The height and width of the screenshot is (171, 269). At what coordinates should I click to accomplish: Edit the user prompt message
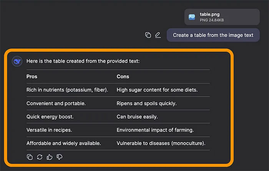[158, 35]
